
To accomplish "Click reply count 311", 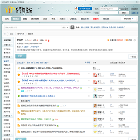I will (x=112, y=81).
